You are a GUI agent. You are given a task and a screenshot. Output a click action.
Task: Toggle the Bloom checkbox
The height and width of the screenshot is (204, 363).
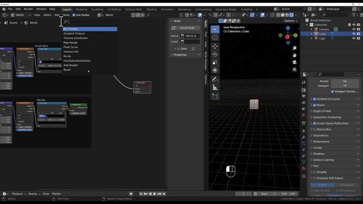click(x=315, y=105)
